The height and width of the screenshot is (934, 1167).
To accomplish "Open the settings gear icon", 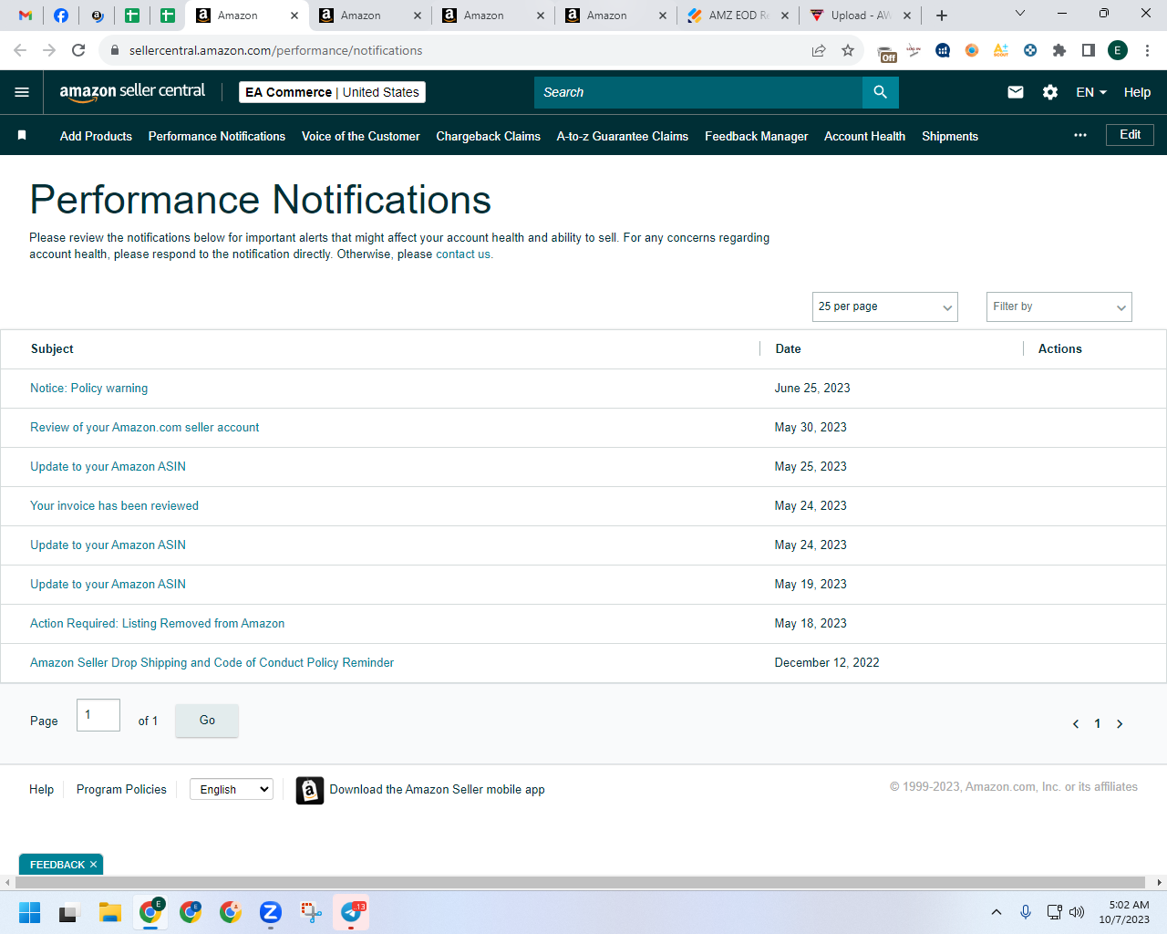I will (1050, 92).
